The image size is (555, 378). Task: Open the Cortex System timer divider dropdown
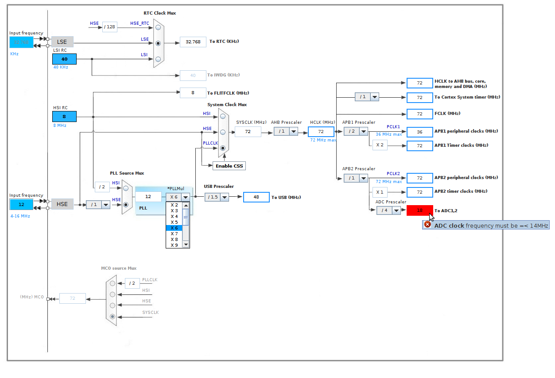374,97
